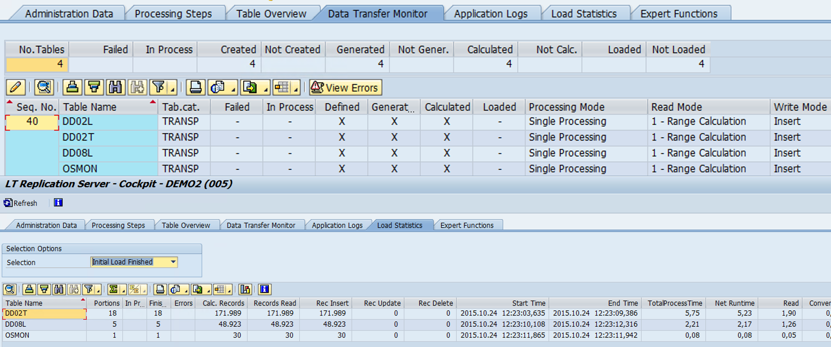Open the graphic chart display icon
The height and width of the screenshot is (347, 831).
point(245,290)
